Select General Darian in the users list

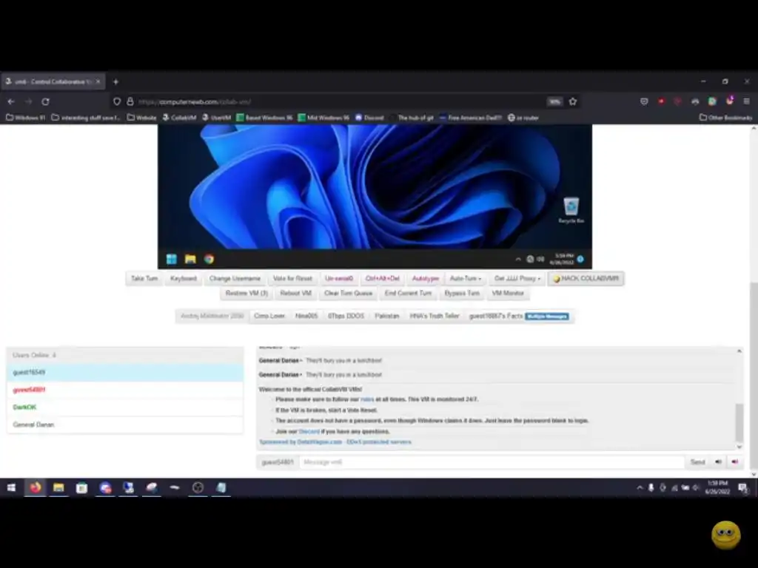[x=124, y=425]
